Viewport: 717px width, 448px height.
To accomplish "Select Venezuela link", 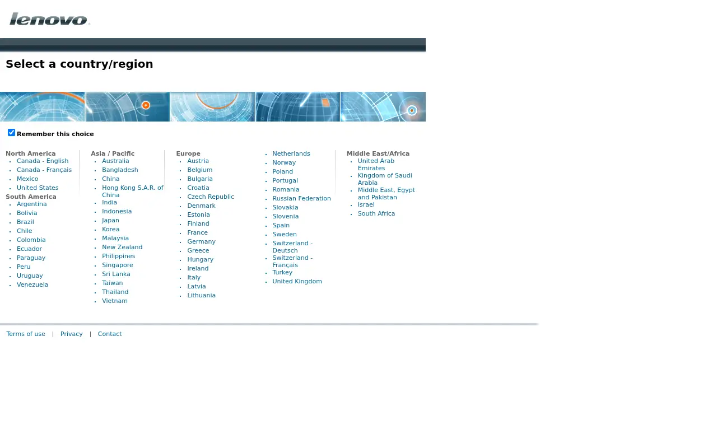I will click(32, 285).
